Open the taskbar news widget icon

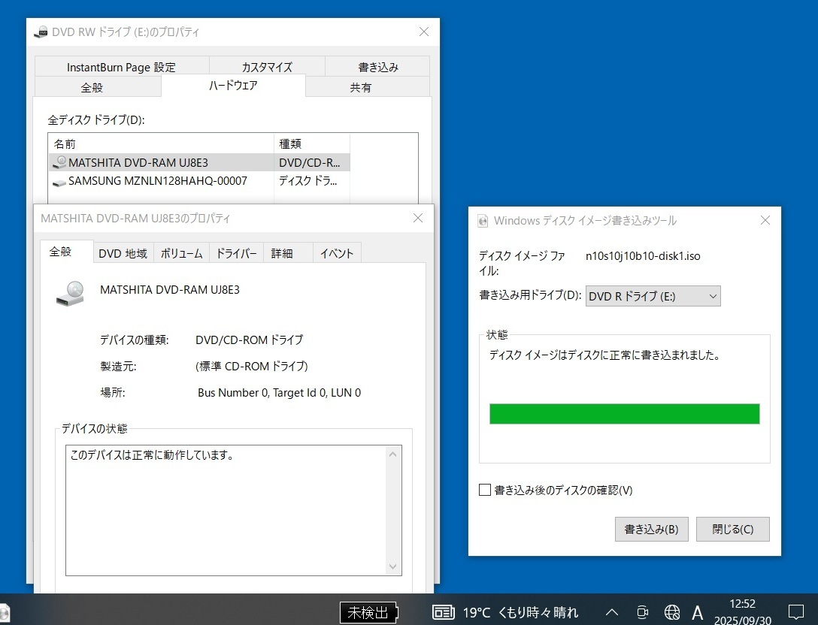pos(443,612)
